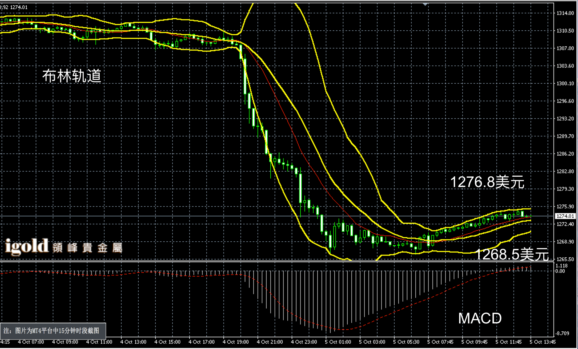Click the 1300.10 price scale label
This screenshot has height=349, width=578.
565,84
